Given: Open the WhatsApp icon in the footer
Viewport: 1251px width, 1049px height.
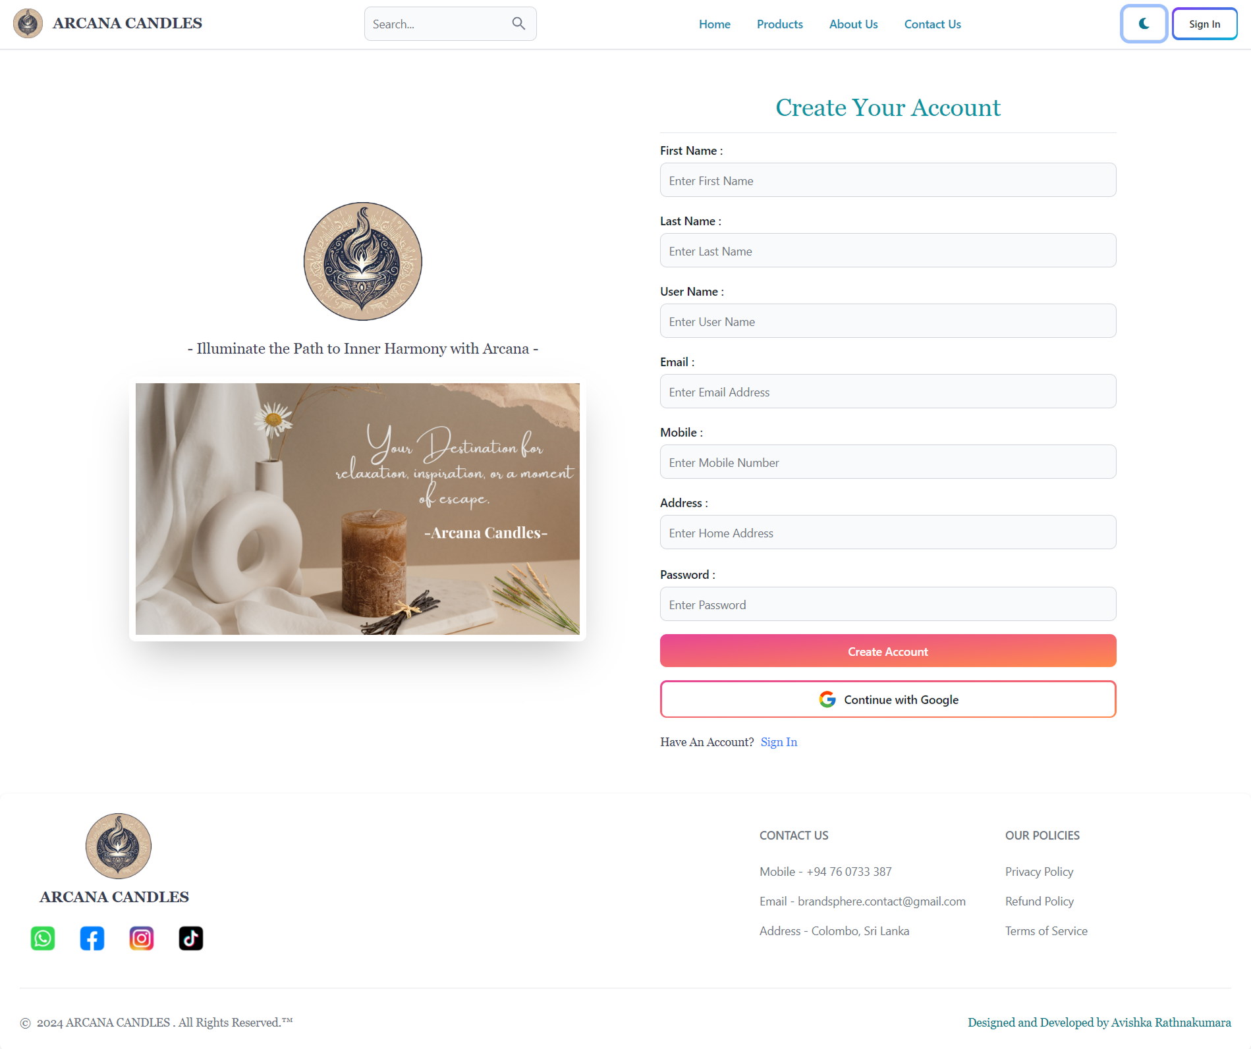Looking at the screenshot, I should (x=43, y=938).
